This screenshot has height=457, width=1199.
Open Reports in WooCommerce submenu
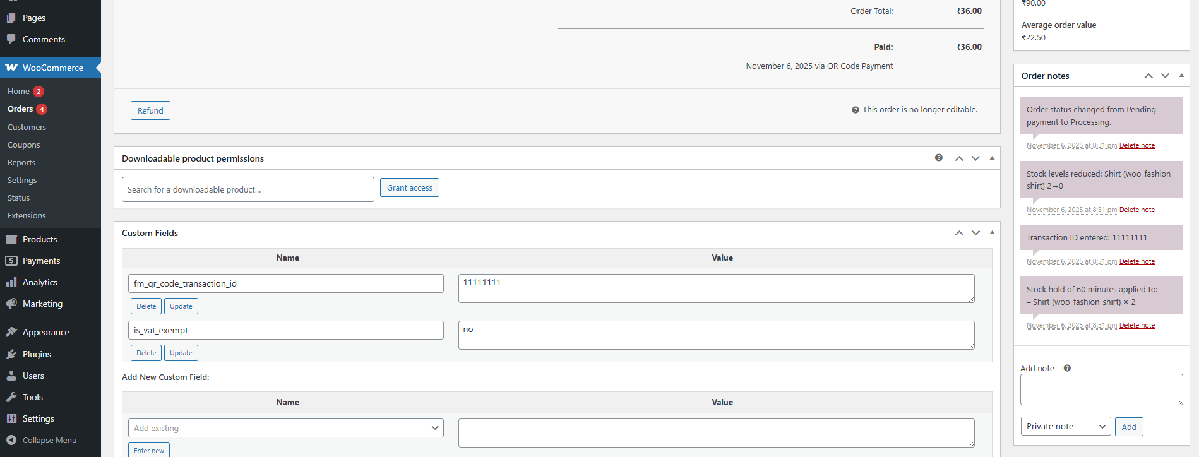(x=21, y=162)
